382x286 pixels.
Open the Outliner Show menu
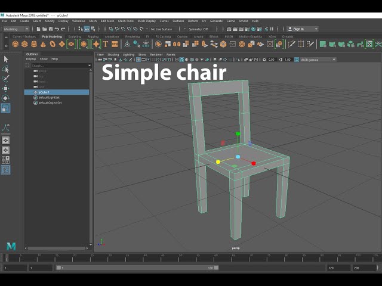pyautogui.click(x=44, y=59)
